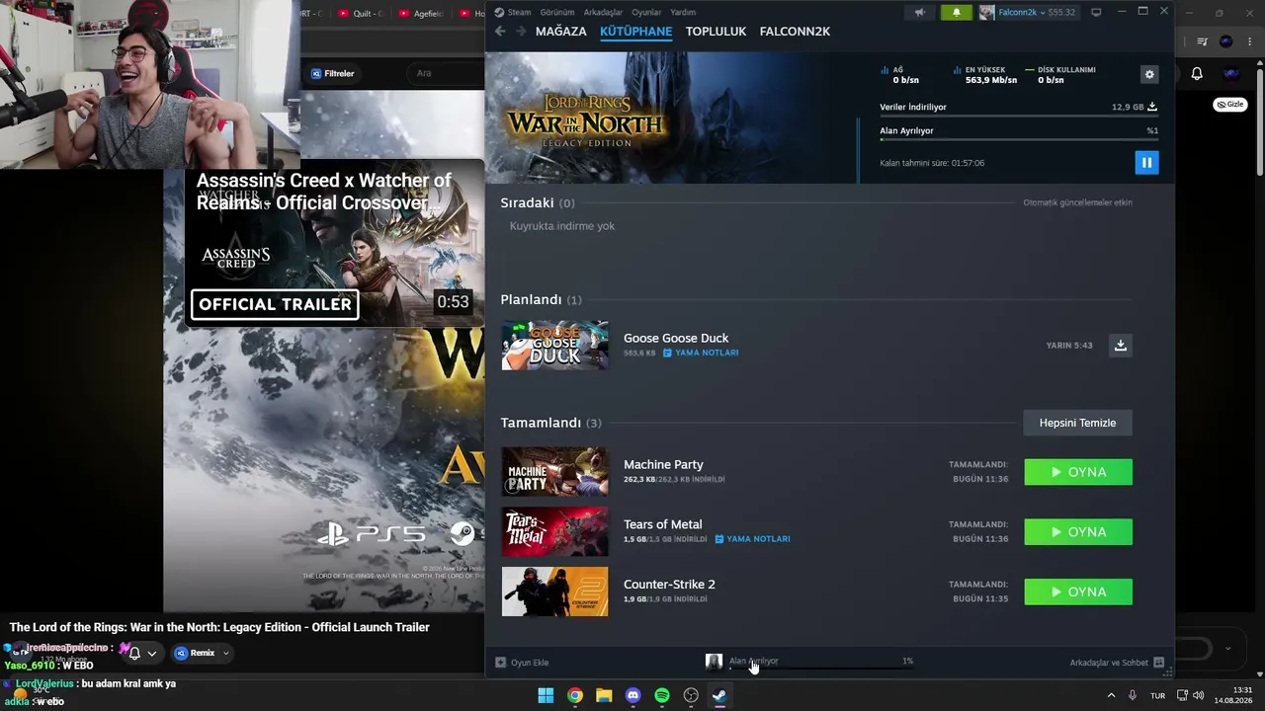Click Oyun Ekle label
Image resolution: width=1265 pixels, height=711 pixels.
530,663
